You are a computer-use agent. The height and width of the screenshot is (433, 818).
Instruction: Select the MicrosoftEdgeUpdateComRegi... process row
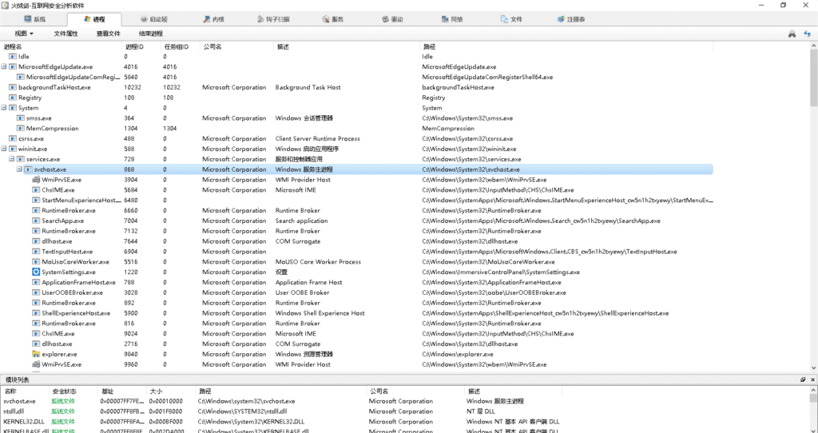click(x=356, y=77)
